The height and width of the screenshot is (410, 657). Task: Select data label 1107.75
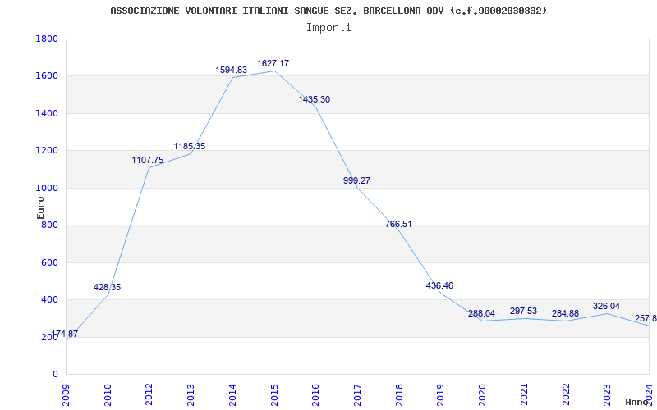pyautogui.click(x=148, y=160)
